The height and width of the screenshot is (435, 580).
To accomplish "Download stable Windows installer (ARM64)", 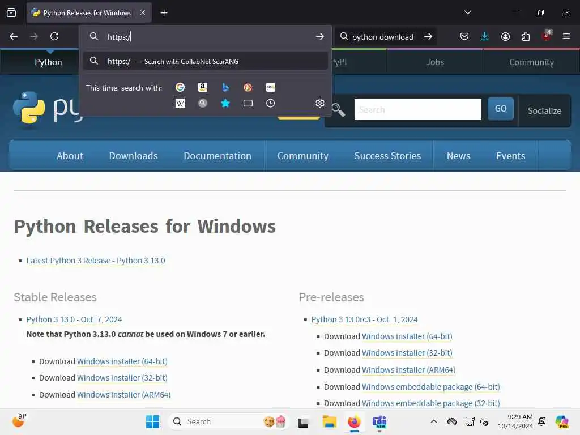I will (x=123, y=395).
